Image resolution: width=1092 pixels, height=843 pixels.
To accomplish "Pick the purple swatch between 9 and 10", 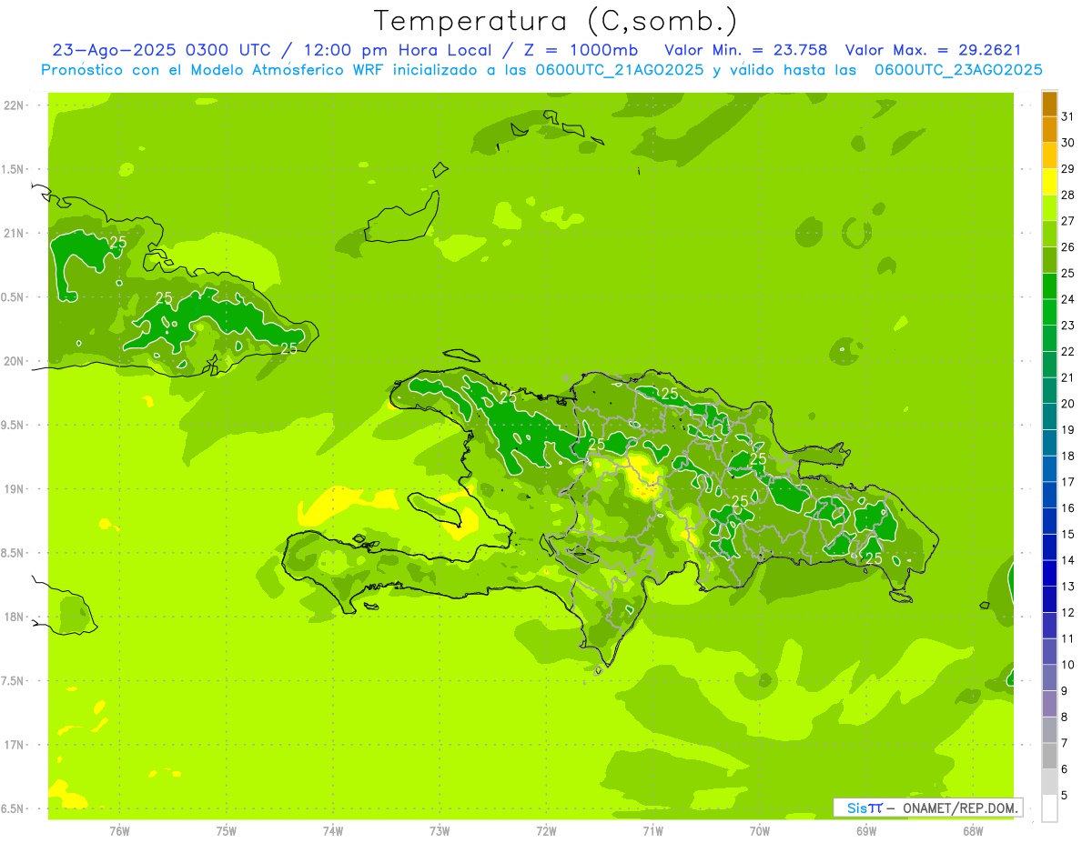I will point(1049,677).
